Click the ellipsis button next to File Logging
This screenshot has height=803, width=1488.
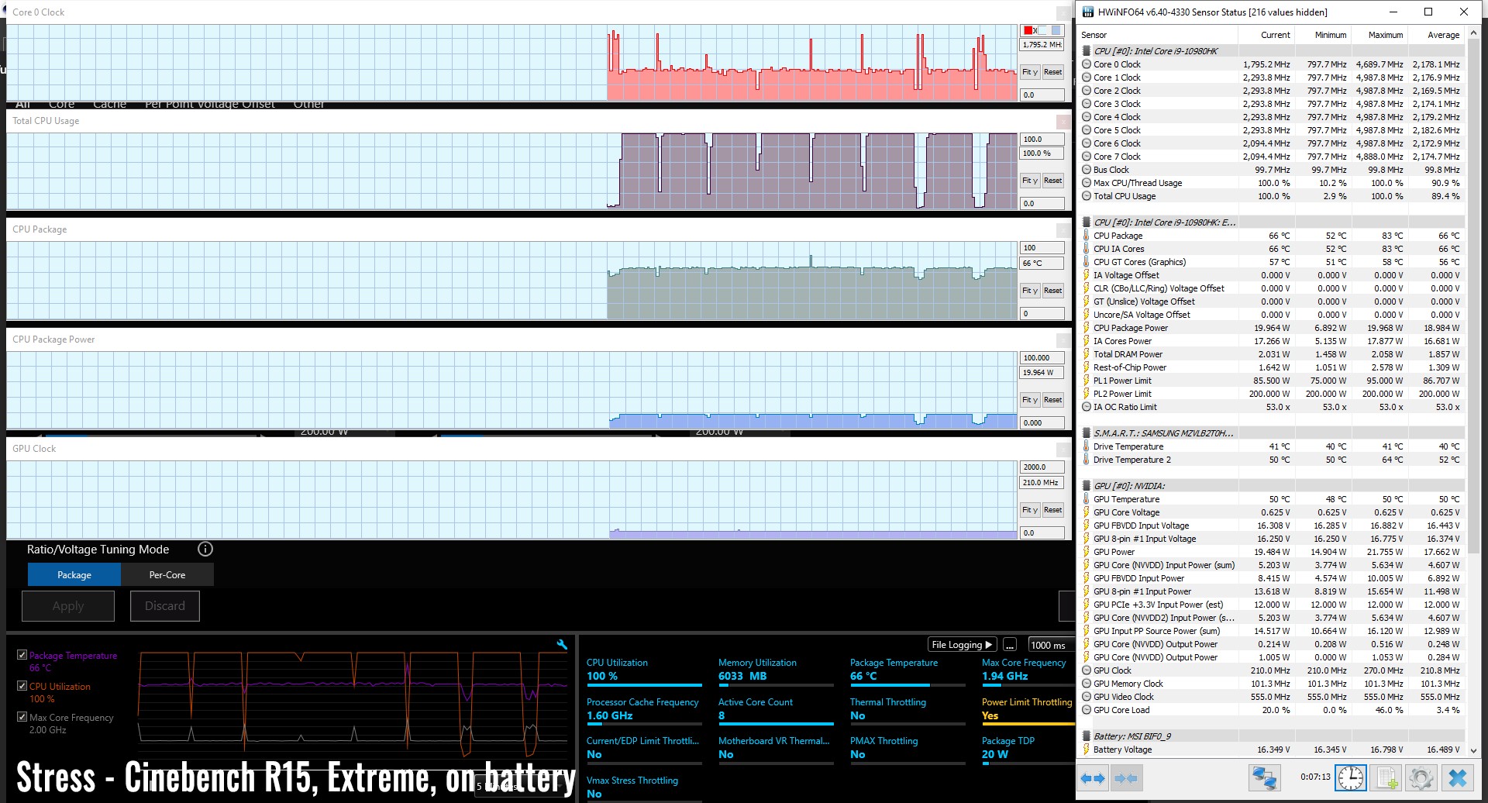1009,645
